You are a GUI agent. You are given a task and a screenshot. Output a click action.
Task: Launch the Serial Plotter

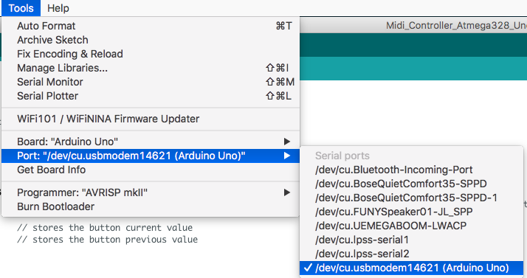pyautogui.click(x=151, y=96)
